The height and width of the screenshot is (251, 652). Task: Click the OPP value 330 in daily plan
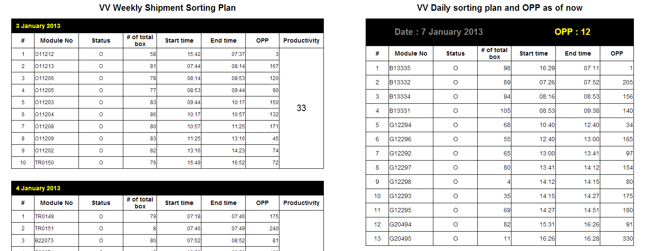click(x=627, y=239)
